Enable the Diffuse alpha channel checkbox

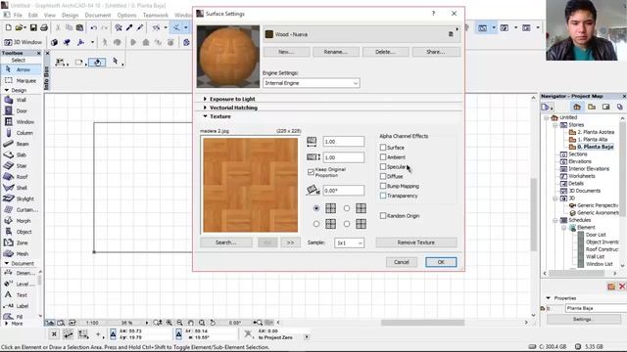[383, 176]
